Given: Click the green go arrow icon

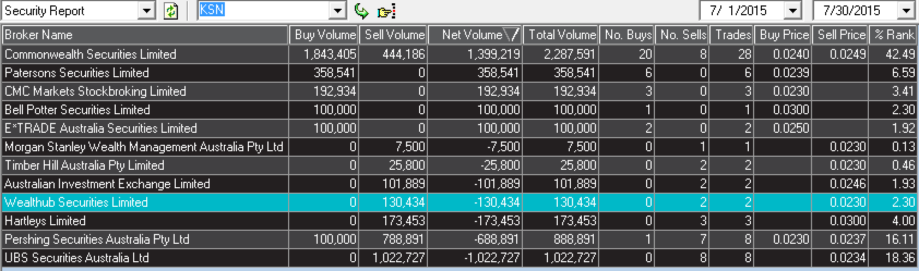Looking at the screenshot, I should (361, 11).
